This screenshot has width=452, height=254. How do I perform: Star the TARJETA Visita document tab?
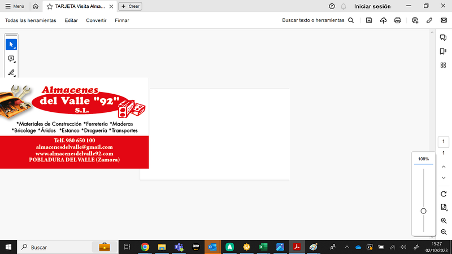(50, 6)
